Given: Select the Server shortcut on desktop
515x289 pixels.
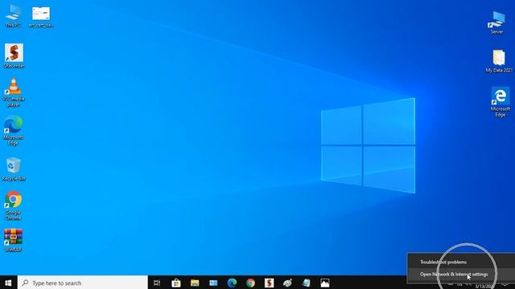Looking at the screenshot, I should pyautogui.click(x=496, y=22).
